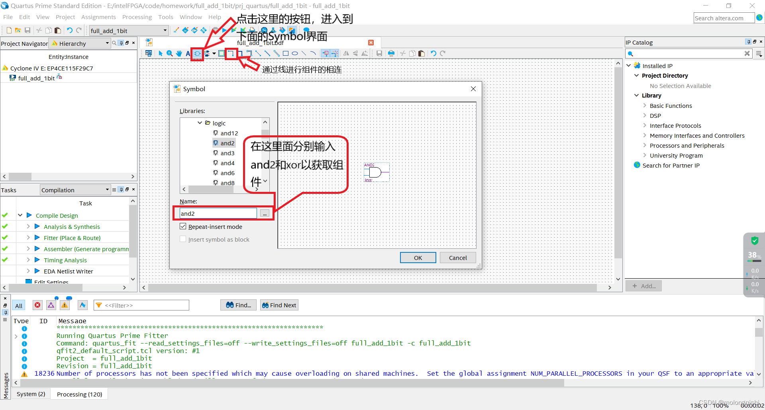765x410 pixels.
Task: Click the Find... button in Messages
Action: pyautogui.click(x=238, y=305)
